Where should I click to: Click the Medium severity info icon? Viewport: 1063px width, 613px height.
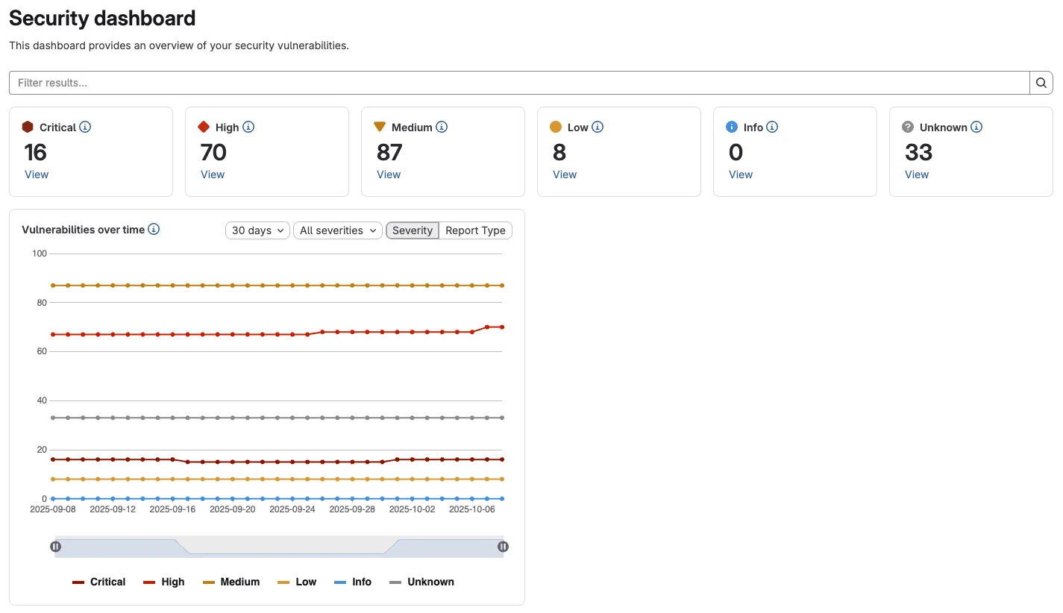coord(442,127)
